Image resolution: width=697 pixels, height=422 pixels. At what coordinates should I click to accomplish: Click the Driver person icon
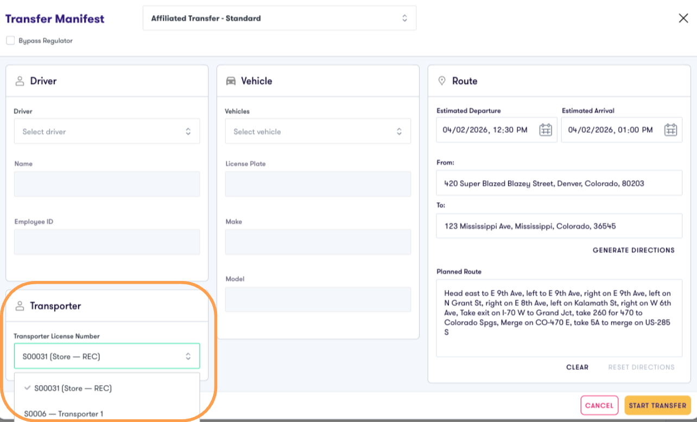[x=20, y=81]
